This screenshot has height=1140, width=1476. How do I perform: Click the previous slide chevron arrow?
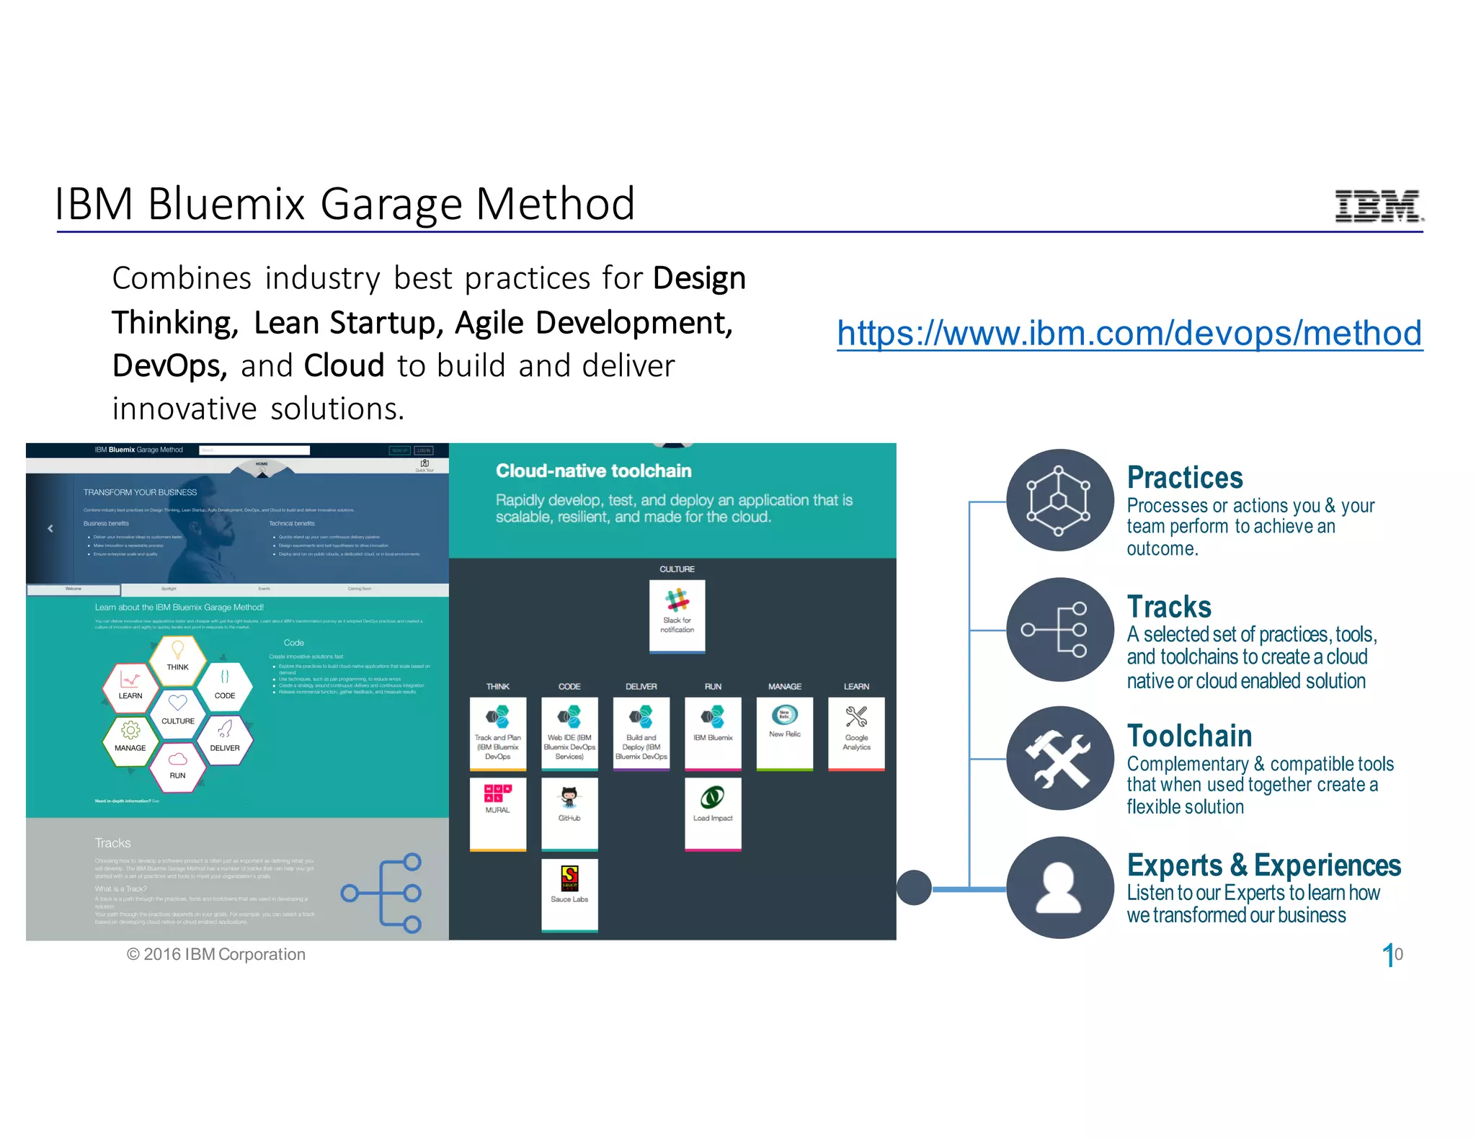(50, 528)
